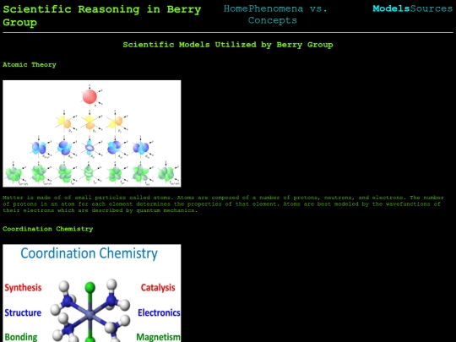Viewport: 456px width, 342px height.
Task: Click the paragraph starting 'Matter is made of'
Action: coord(223,204)
